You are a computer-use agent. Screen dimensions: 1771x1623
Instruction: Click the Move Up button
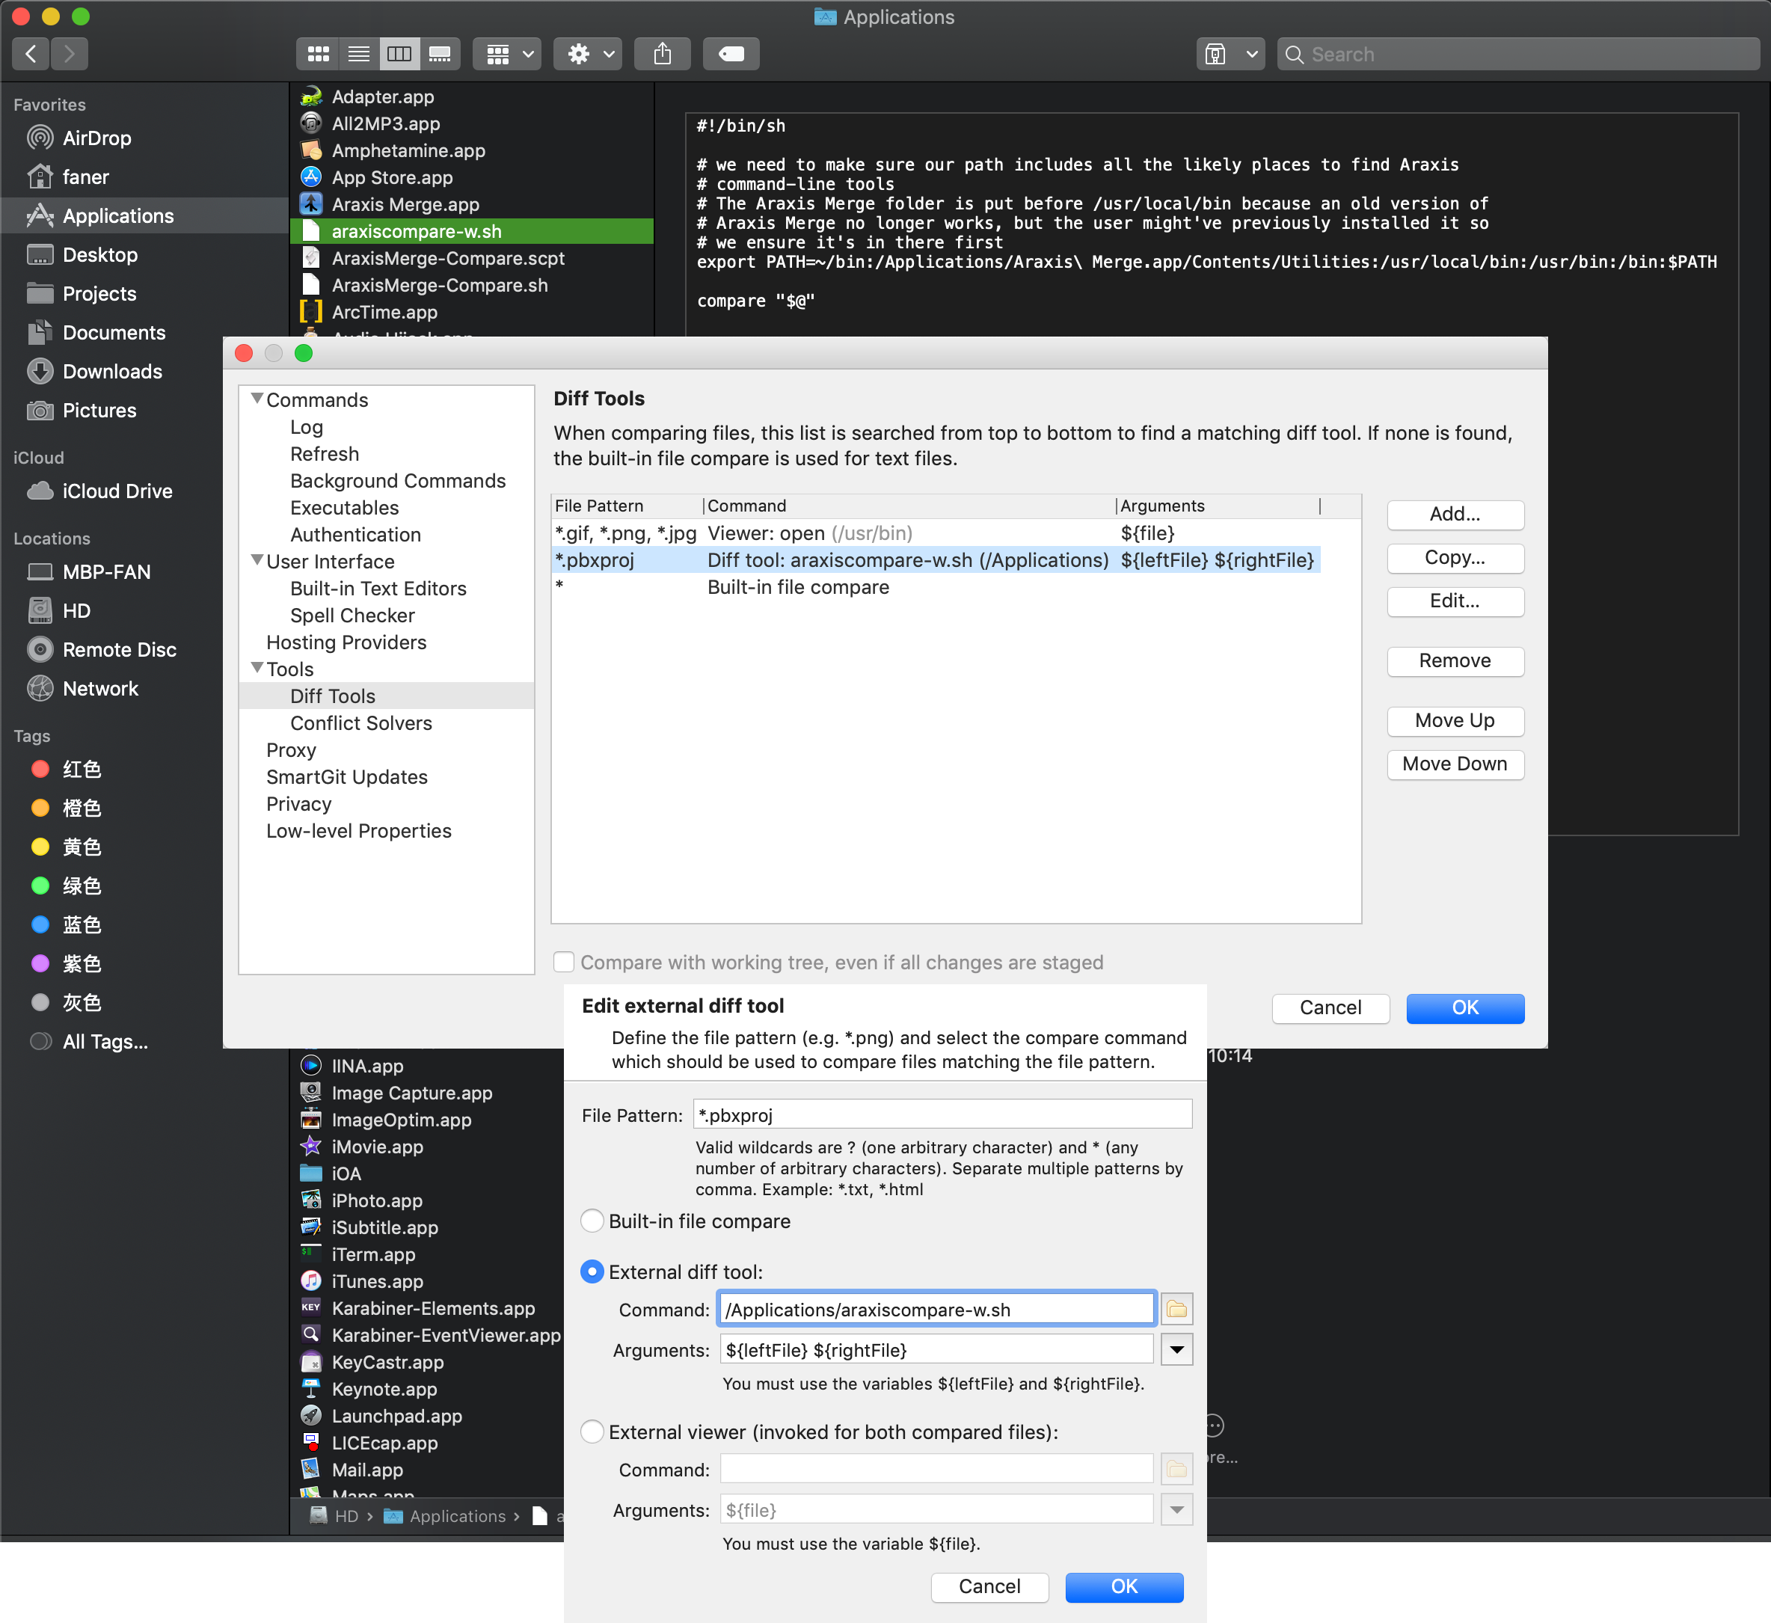pyautogui.click(x=1455, y=717)
